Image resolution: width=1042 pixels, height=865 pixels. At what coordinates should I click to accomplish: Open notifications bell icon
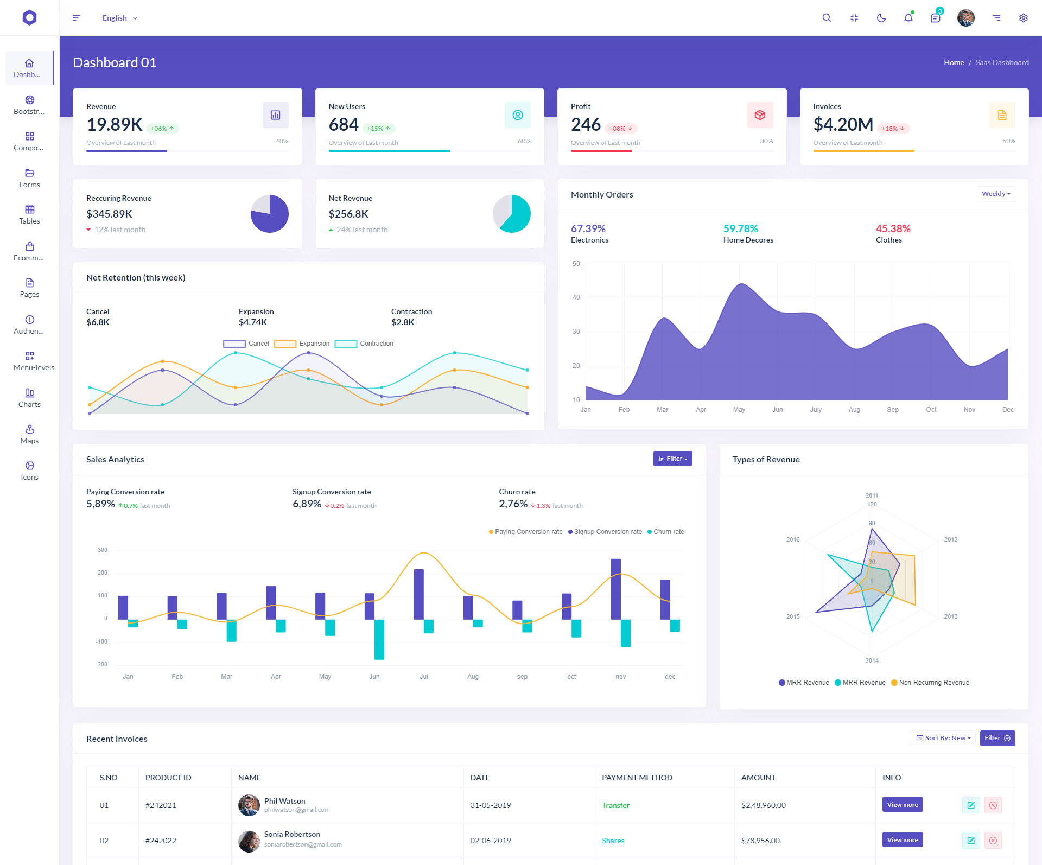908,18
